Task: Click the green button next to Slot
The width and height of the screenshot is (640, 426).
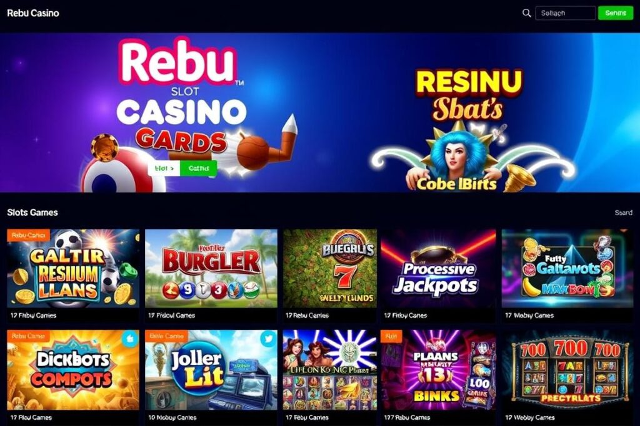Action: (x=198, y=168)
